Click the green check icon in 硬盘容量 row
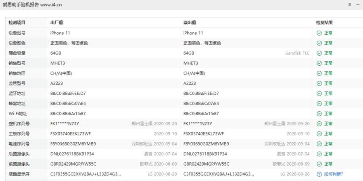 [319, 53]
